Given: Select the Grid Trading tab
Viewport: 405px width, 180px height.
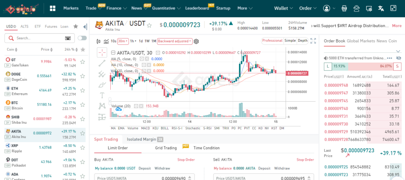Looking at the screenshot, I should coord(166,148).
